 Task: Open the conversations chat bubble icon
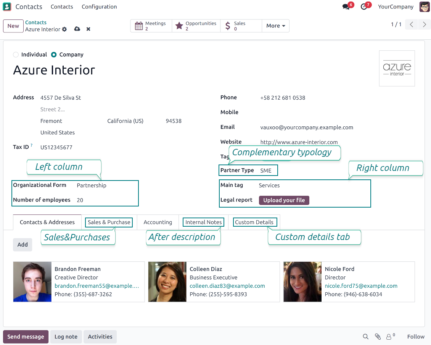[346, 6]
